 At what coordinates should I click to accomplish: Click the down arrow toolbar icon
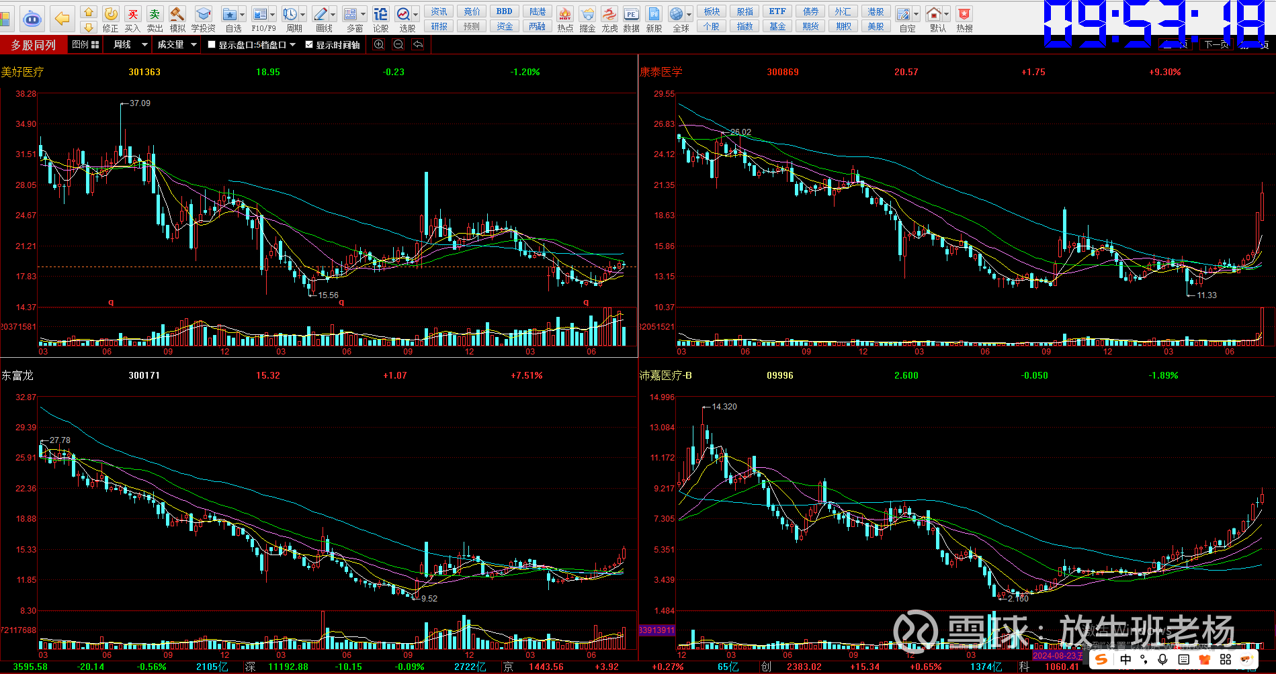coord(88,27)
